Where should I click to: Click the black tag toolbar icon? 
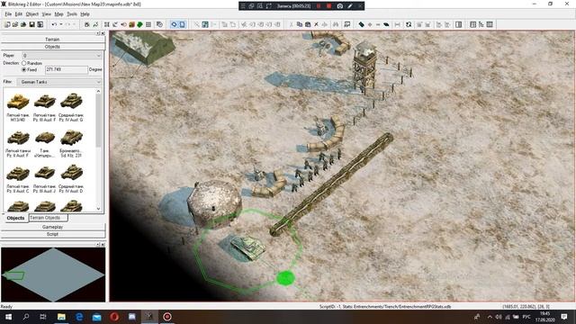coord(362,24)
